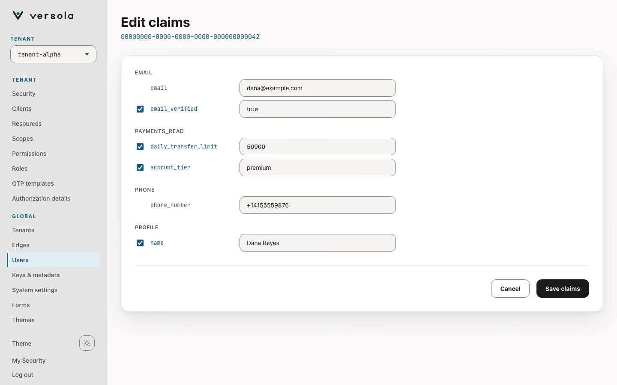
Task: Open the tenant-alpha dropdown arrow
Action: tap(87, 54)
